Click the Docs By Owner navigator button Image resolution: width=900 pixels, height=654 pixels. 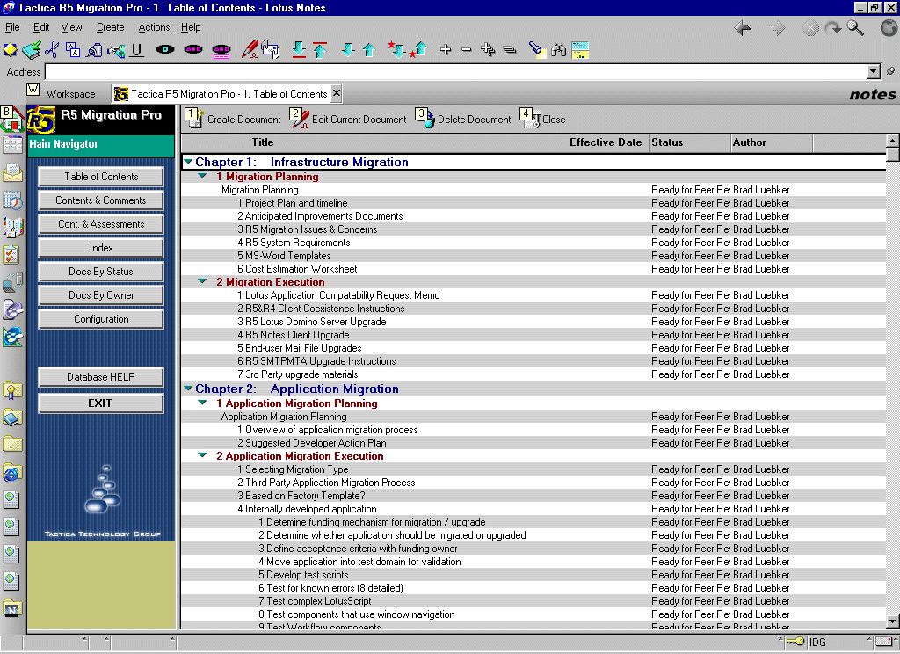coord(101,294)
